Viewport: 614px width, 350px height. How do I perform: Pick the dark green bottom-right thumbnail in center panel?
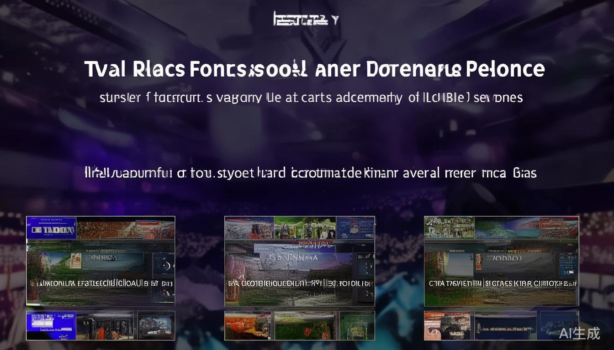(356, 325)
